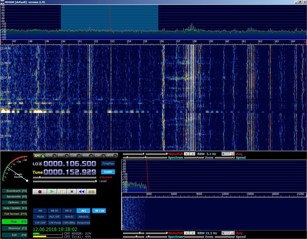This screenshot has height=239, width=307.
Task: Toggle the Mute button
Action: [x=40, y=216]
